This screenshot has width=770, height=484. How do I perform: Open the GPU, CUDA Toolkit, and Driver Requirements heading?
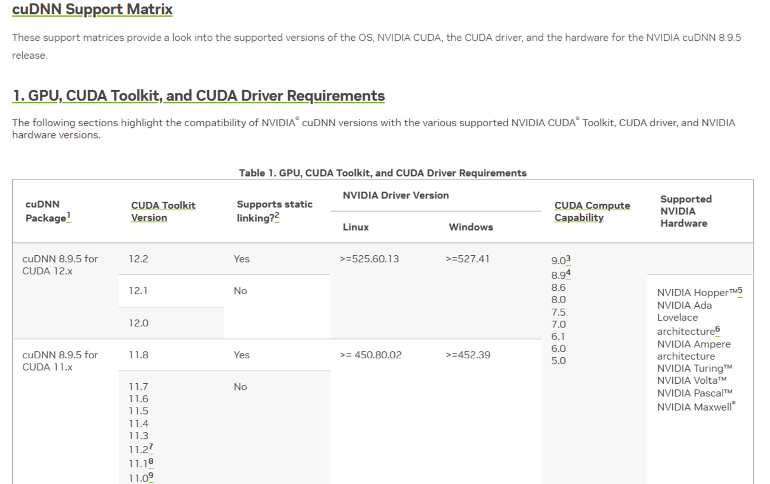pos(198,96)
